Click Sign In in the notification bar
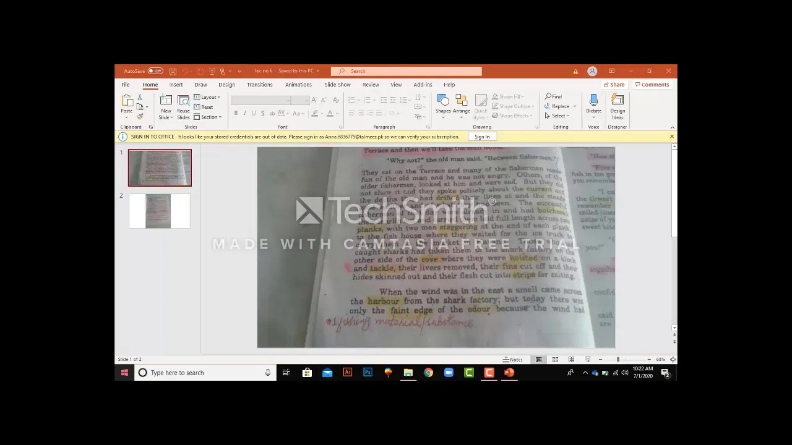 (x=482, y=137)
